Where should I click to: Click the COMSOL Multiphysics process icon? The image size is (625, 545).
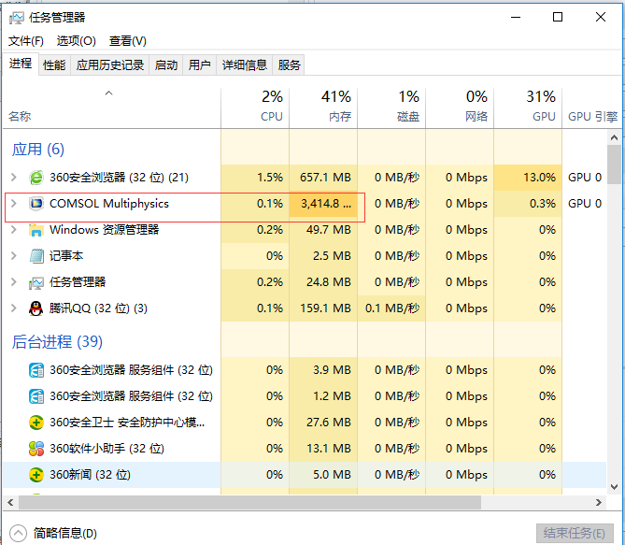[36, 204]
